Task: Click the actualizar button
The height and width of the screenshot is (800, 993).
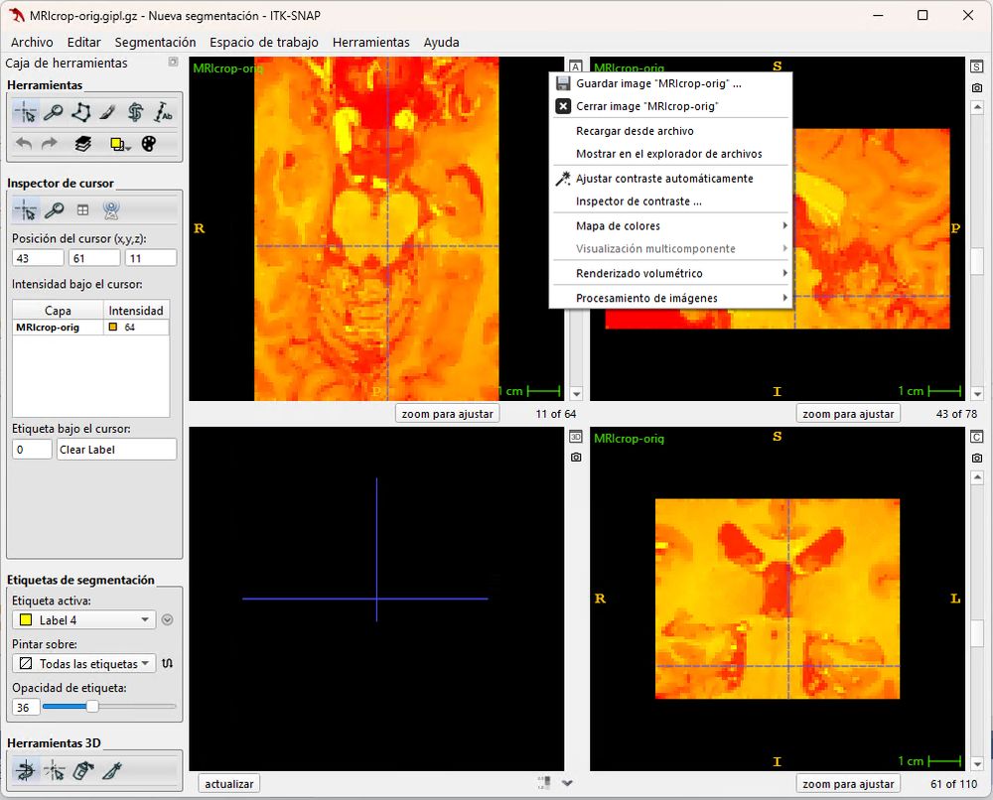Action: [x=229, y=783]
